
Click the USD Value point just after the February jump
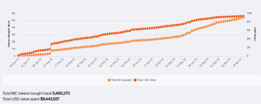point(52,44)
